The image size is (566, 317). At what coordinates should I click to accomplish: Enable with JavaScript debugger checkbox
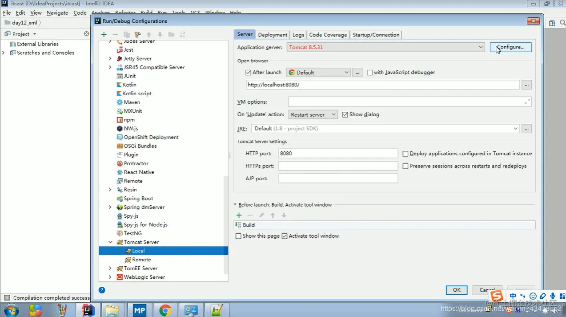(369, 73)
